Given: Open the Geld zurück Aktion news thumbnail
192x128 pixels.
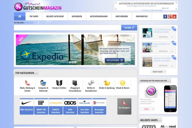Looking at the screenshot, I should click(x=147, y=47).
